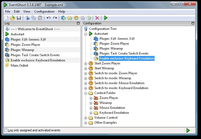Image resolution: width=201 pixels, height=139 pixels.
Task: Open the Edit menu
Action: 17,12
